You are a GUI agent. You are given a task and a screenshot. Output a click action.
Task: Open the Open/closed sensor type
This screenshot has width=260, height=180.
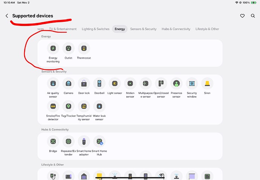(x=161, y=83)
